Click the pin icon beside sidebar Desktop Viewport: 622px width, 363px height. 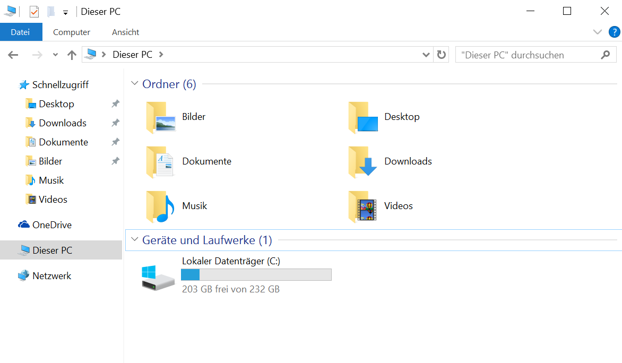(x=116, y=103)
